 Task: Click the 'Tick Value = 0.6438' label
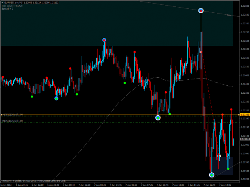[12, 6]
